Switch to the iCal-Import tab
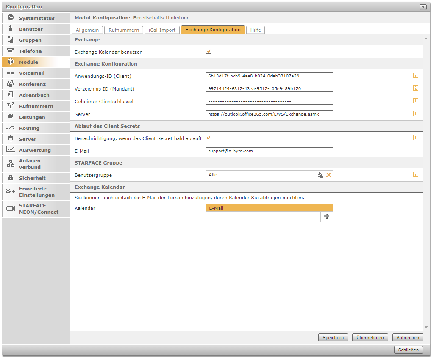 [x=162, y=30]
